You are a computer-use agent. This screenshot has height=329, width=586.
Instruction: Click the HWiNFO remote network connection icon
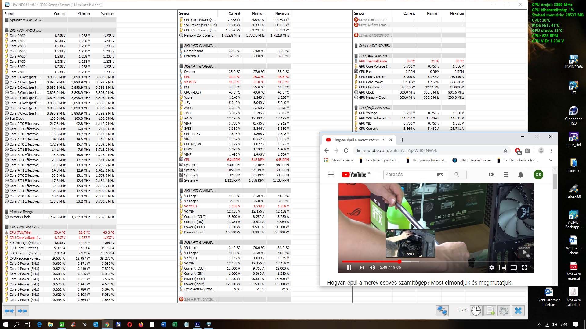pyautogui.click(x=442, y=310)
